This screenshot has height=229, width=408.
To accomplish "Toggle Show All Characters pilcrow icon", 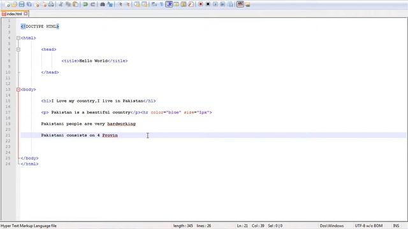I will [x=161, y=4].
